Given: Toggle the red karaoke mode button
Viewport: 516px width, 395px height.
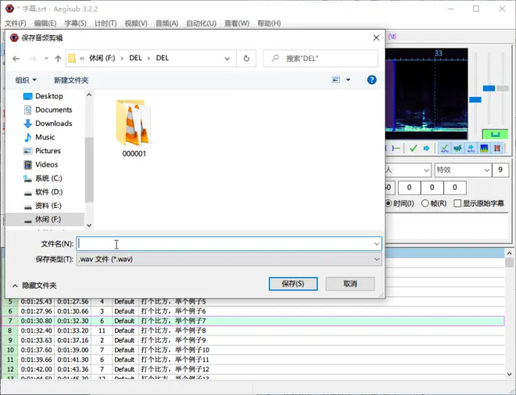Looking at the screenshot, I should (x=497, y=149).
